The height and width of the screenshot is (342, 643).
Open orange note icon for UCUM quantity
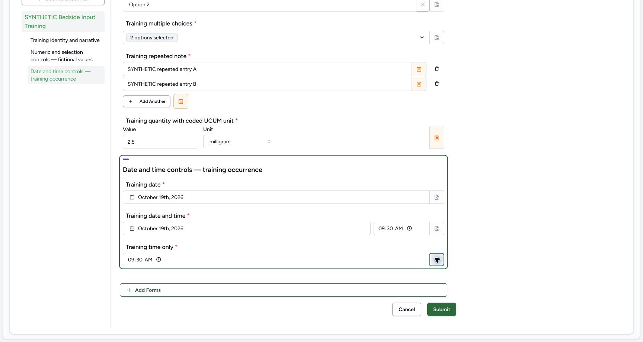[x=437, y=138]
